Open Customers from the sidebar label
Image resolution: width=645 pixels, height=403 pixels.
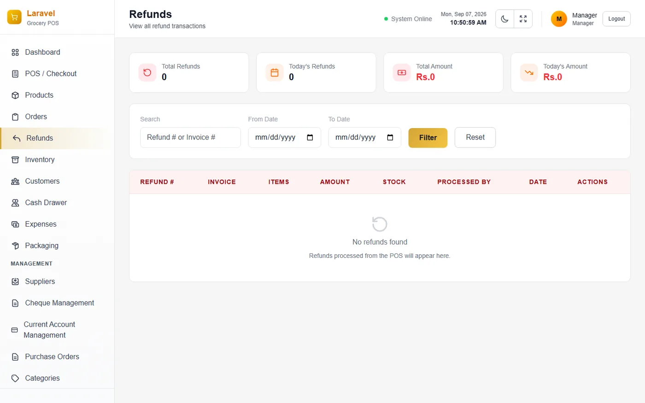coord(42,181)
